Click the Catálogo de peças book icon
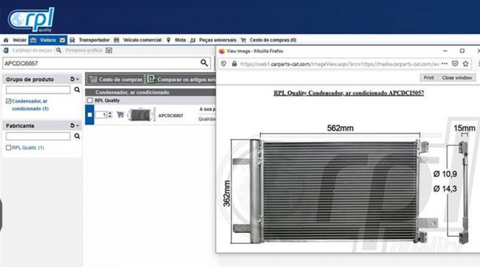Screen dimensions: 480x267 pyautogui.click(x=6, y=50)
